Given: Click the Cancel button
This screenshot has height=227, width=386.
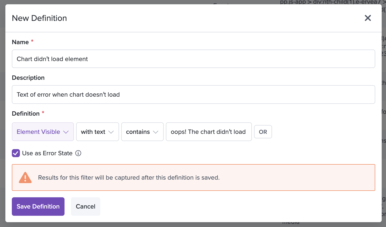Looking at the screenshot, I should click(85, 206).
